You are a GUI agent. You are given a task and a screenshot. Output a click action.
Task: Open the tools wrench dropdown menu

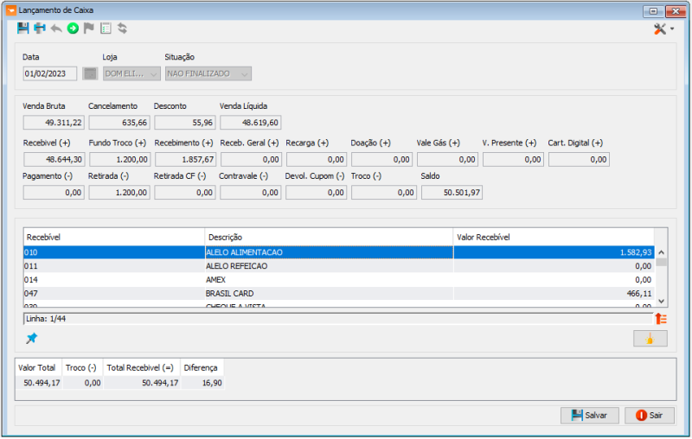(x=663, y=29)
